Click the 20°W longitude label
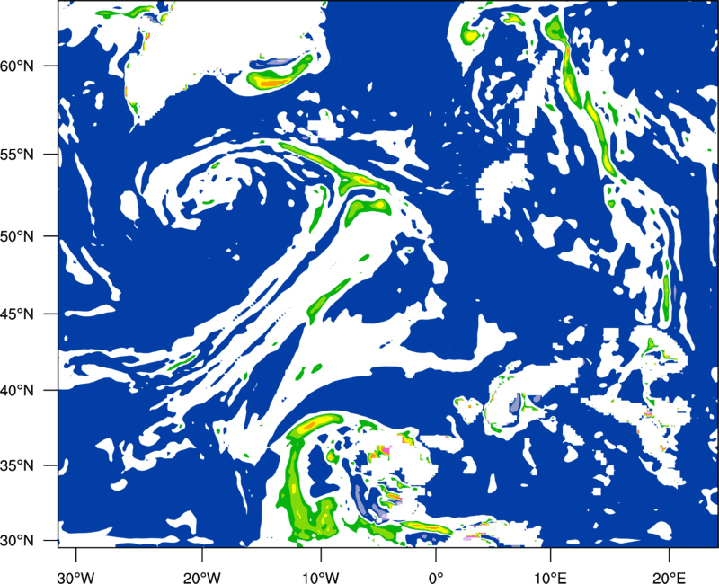719x584 pixels. tap(201, 578)
